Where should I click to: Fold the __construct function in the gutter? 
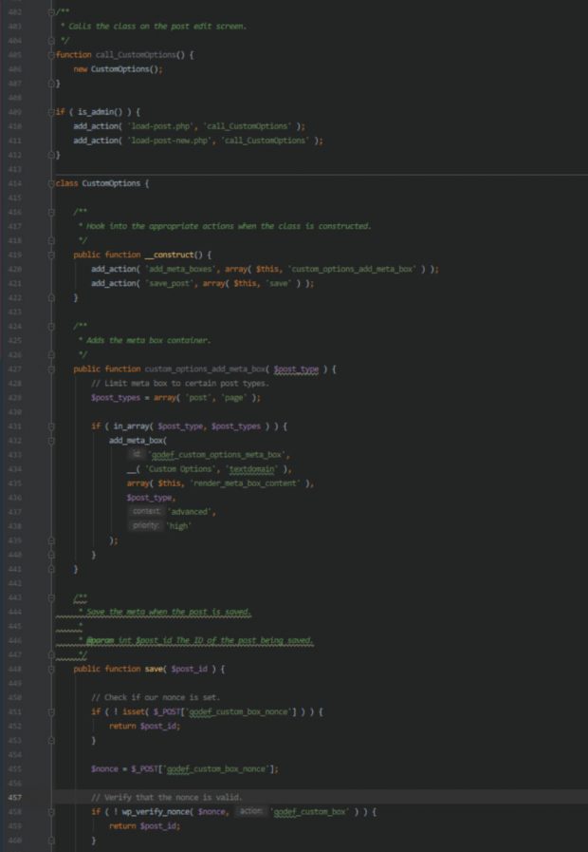52,255
